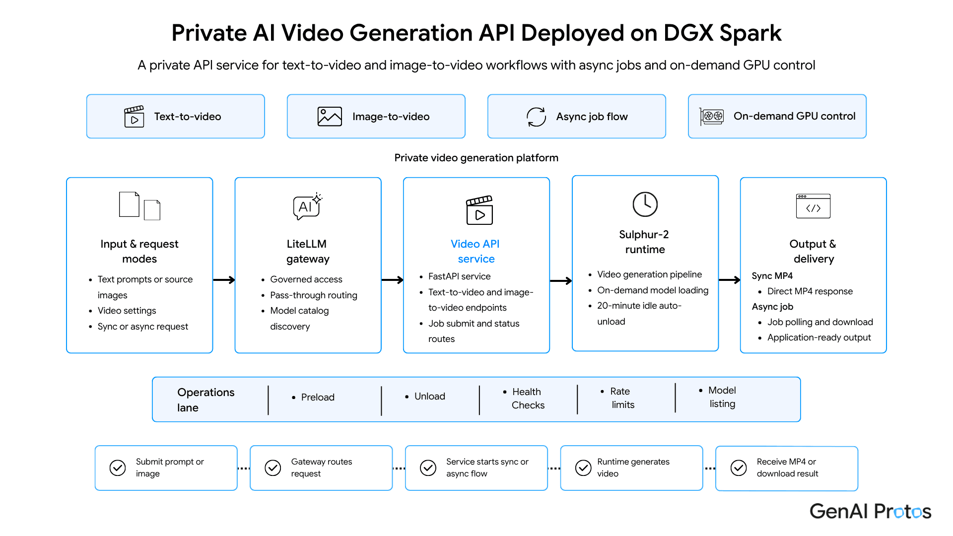Screen dimensions: 953x536
Task: Click the Video generation pipeline bullet
Action: [x=649, y=274]
